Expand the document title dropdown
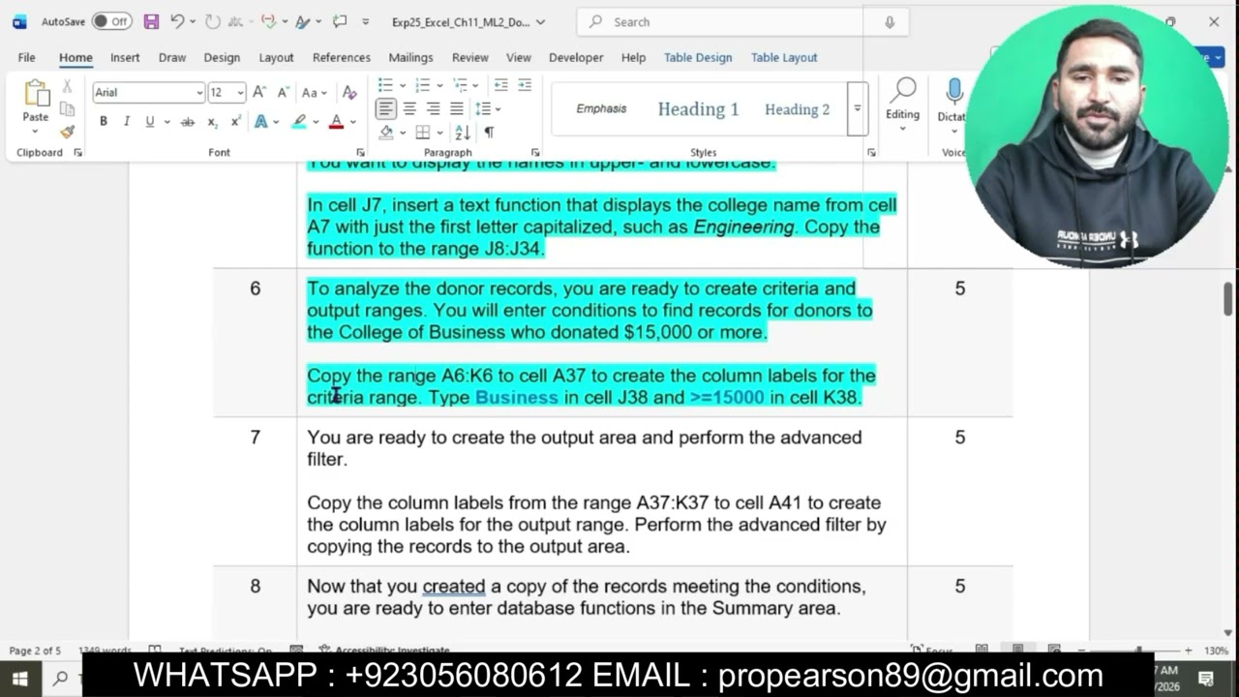 tap(540, 21)
